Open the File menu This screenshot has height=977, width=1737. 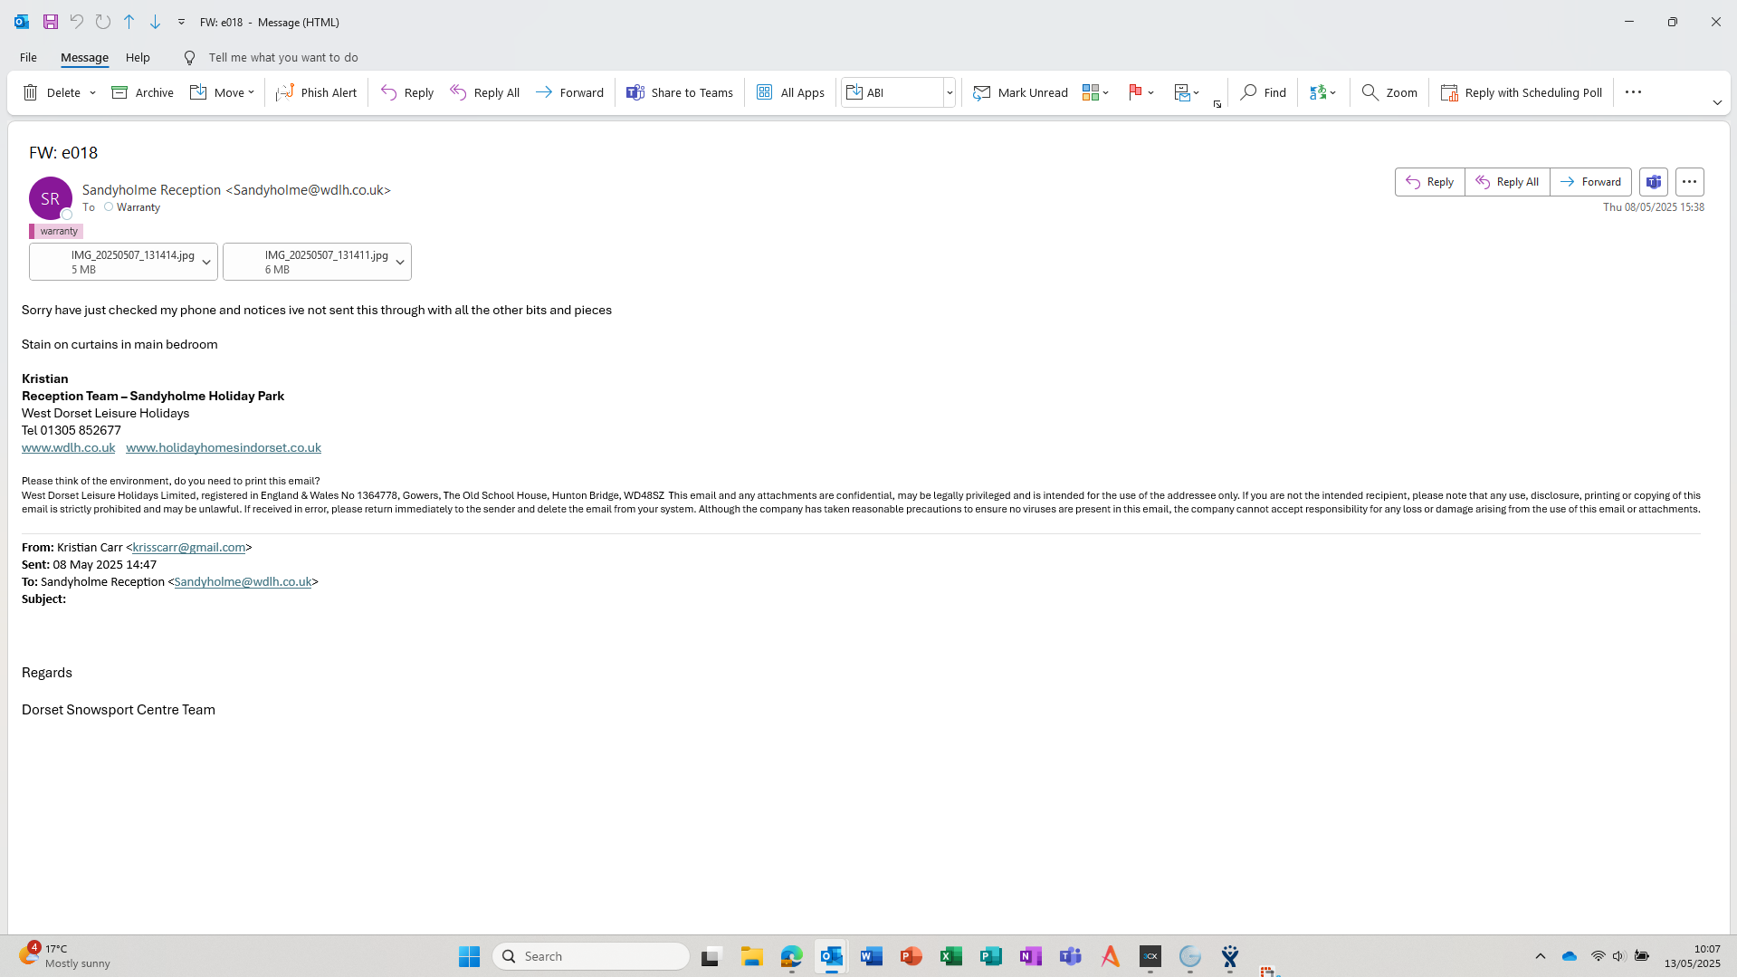tap(28, 57)
